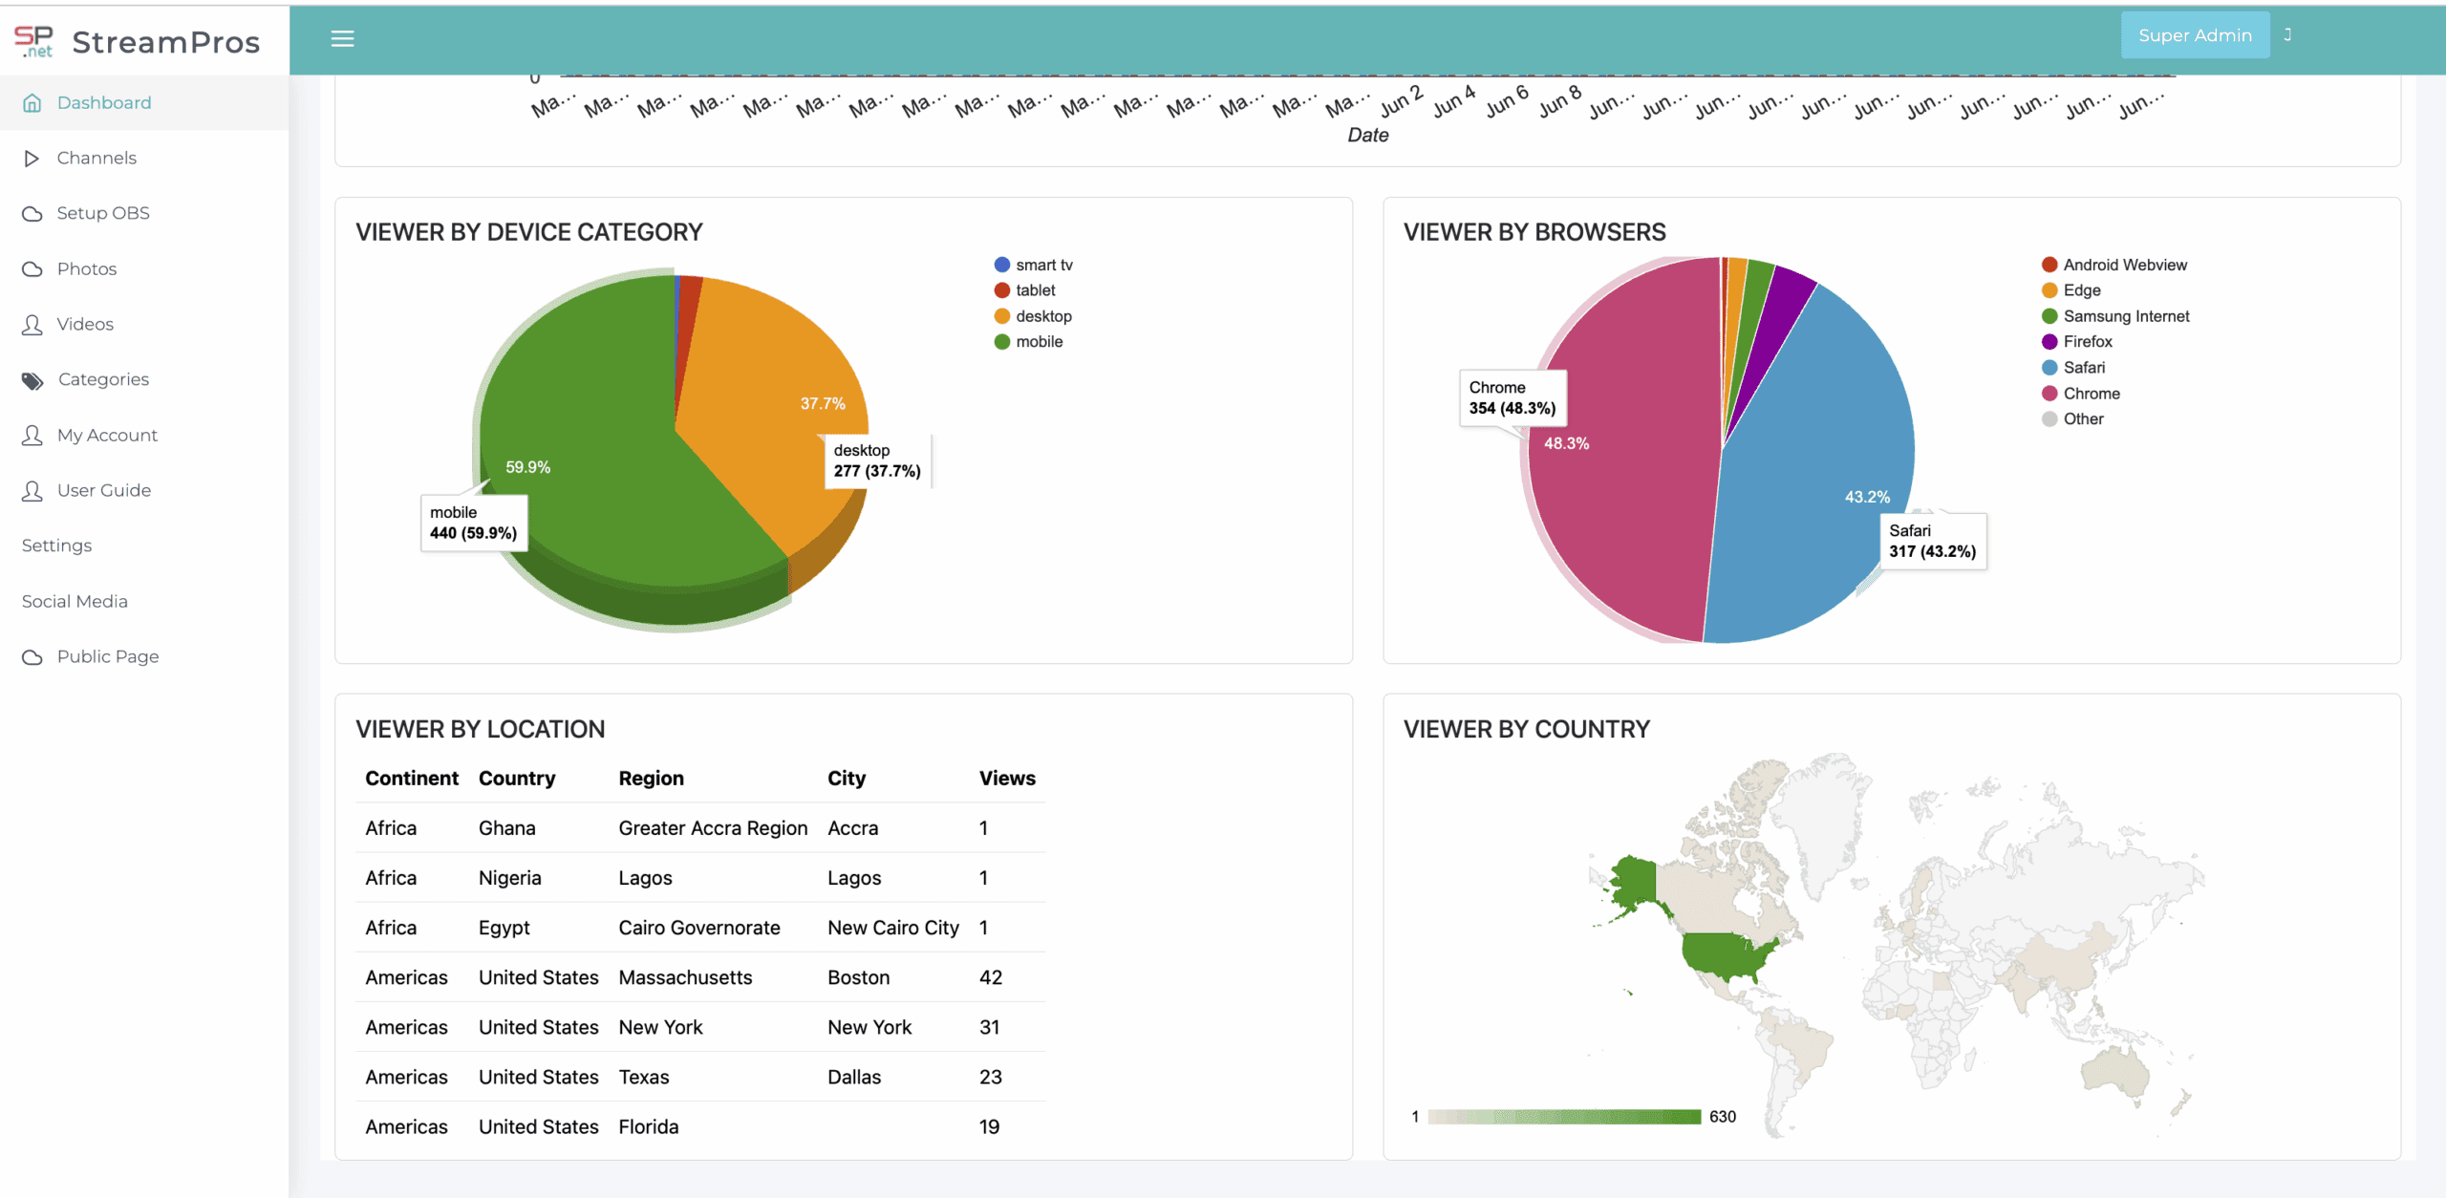The image size is (2446, 1198).
Task: Click the StreamPros SP.net logo icon
Action: coord(34,41)
